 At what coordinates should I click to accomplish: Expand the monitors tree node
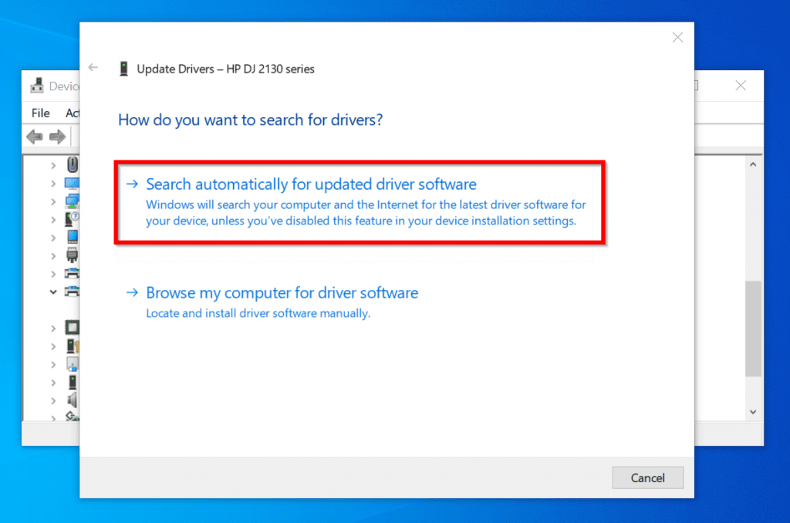pyautogui.click(x=53, y=184)
